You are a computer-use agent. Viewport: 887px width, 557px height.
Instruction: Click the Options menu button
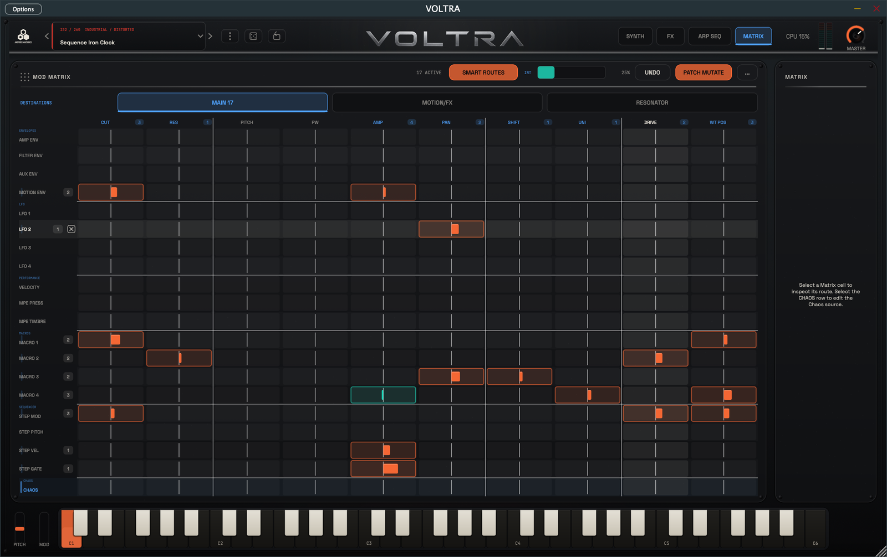click(x=23, y=9)
